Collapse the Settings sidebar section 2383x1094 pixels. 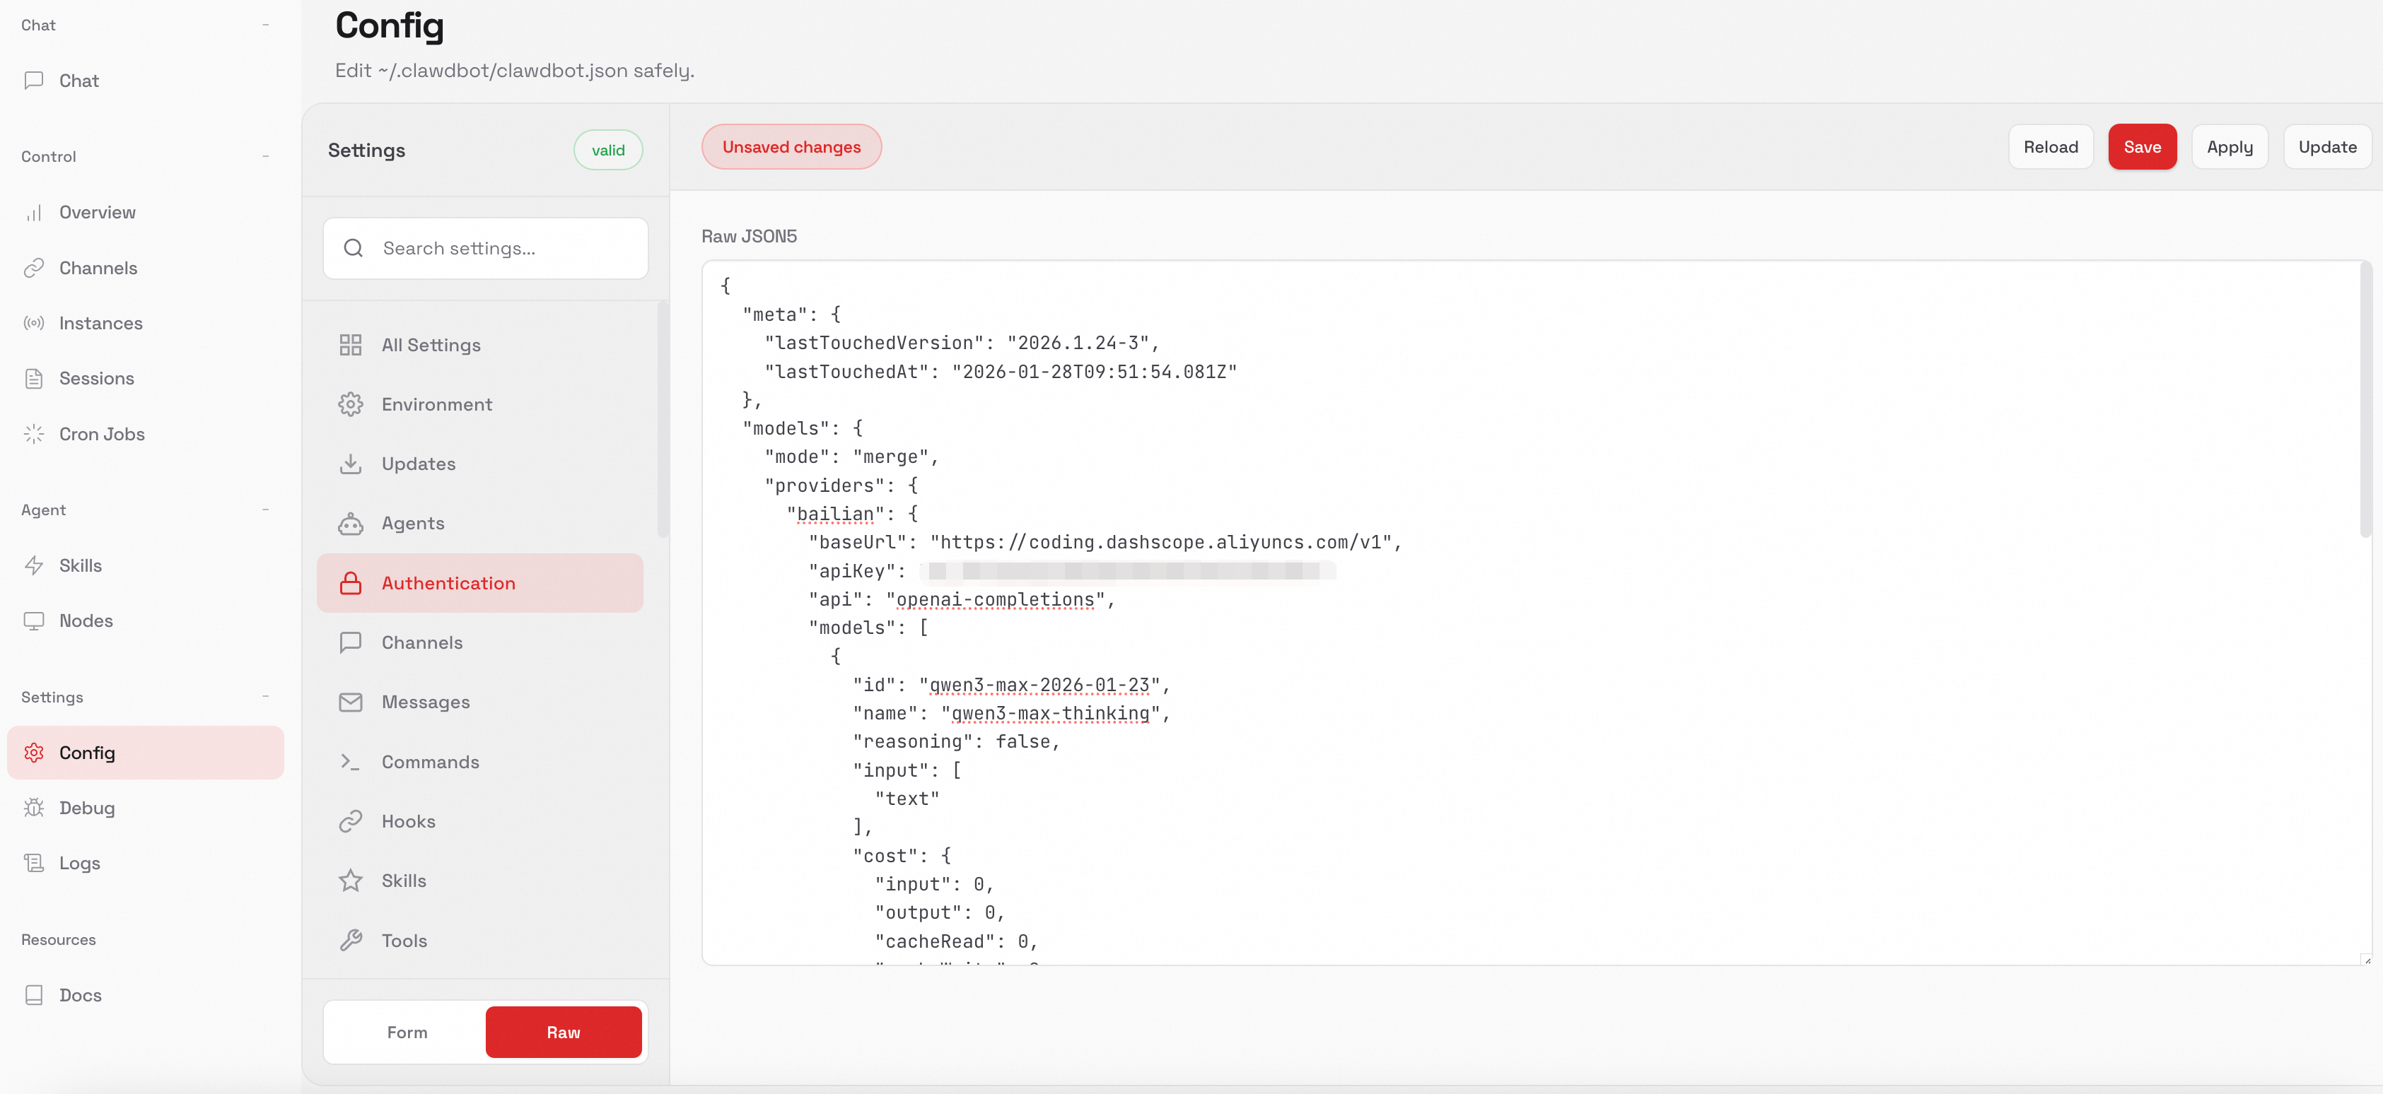click(x=265, y=698)
